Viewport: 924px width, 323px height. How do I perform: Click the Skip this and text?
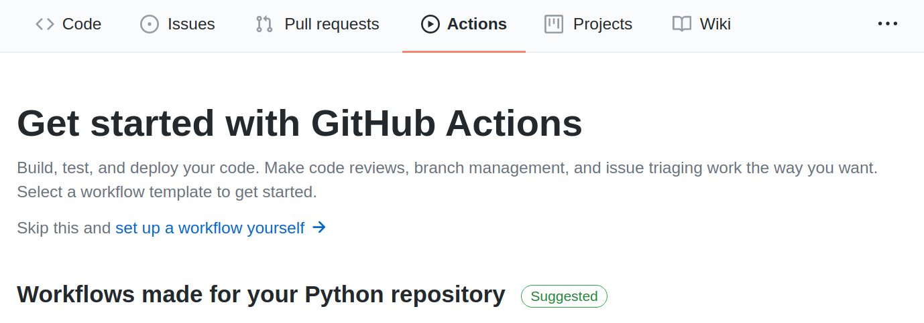click(64, 228)
